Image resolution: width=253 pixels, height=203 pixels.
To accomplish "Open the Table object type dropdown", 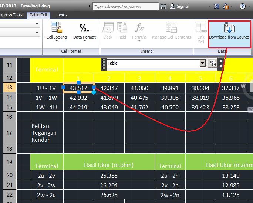I will click(202, 63).
